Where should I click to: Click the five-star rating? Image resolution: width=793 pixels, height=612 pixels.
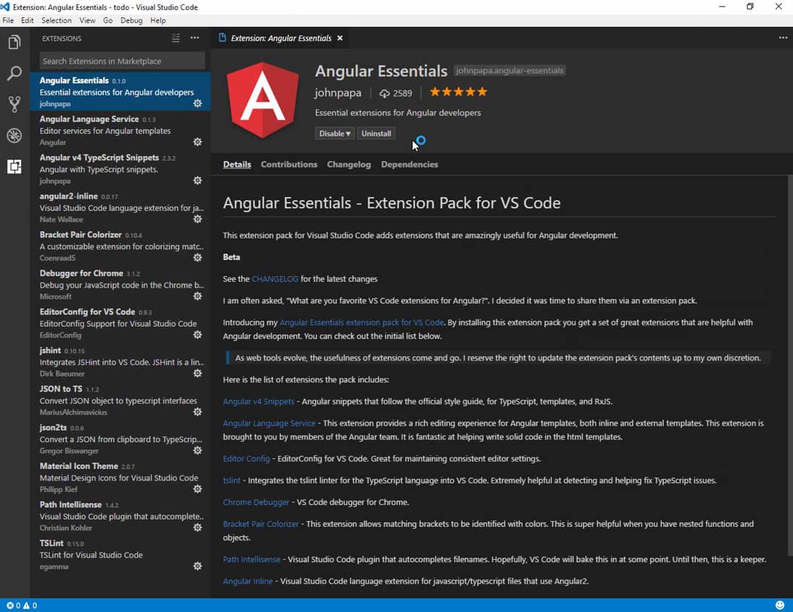point(459,92)
